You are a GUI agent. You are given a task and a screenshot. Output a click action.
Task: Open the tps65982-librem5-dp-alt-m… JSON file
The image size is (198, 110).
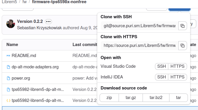38,101
